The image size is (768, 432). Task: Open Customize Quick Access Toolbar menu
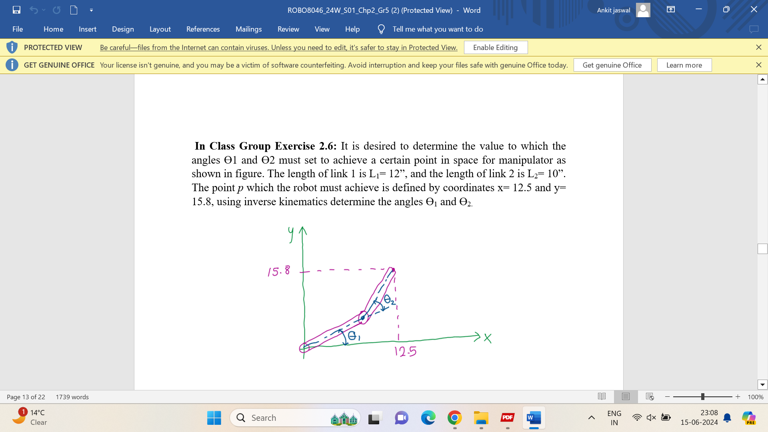point(91,10)
